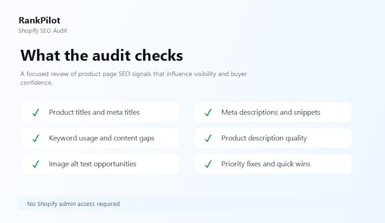This screenshot has width=385, height=223.
Task: Click the checkmark beside Priority fixes and quick wins
Action: pyautogui.click(x=208, y=164)
